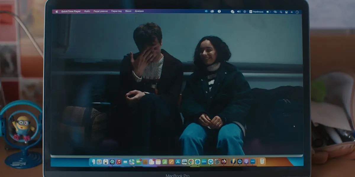Open the Редагування menu
This screenshot has width=355, height=177.
point(101,11)
